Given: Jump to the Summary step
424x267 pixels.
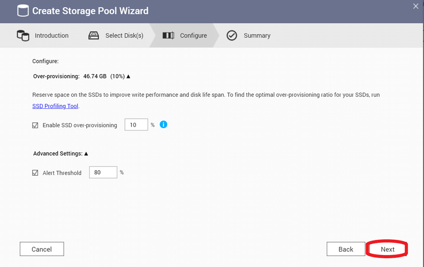Looking at the screenshot, I should [257, 35].
